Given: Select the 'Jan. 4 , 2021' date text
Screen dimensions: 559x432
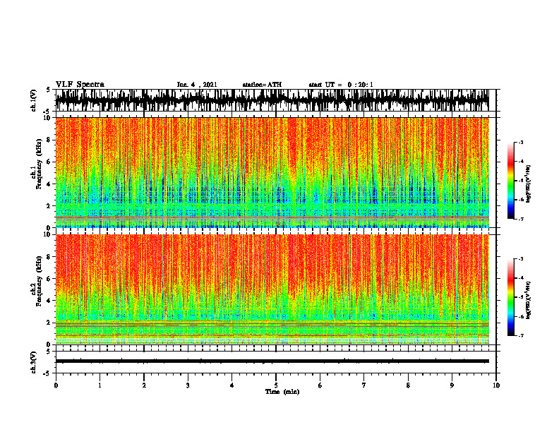Looking at the screenshot, I should click(x=197, y=85).
